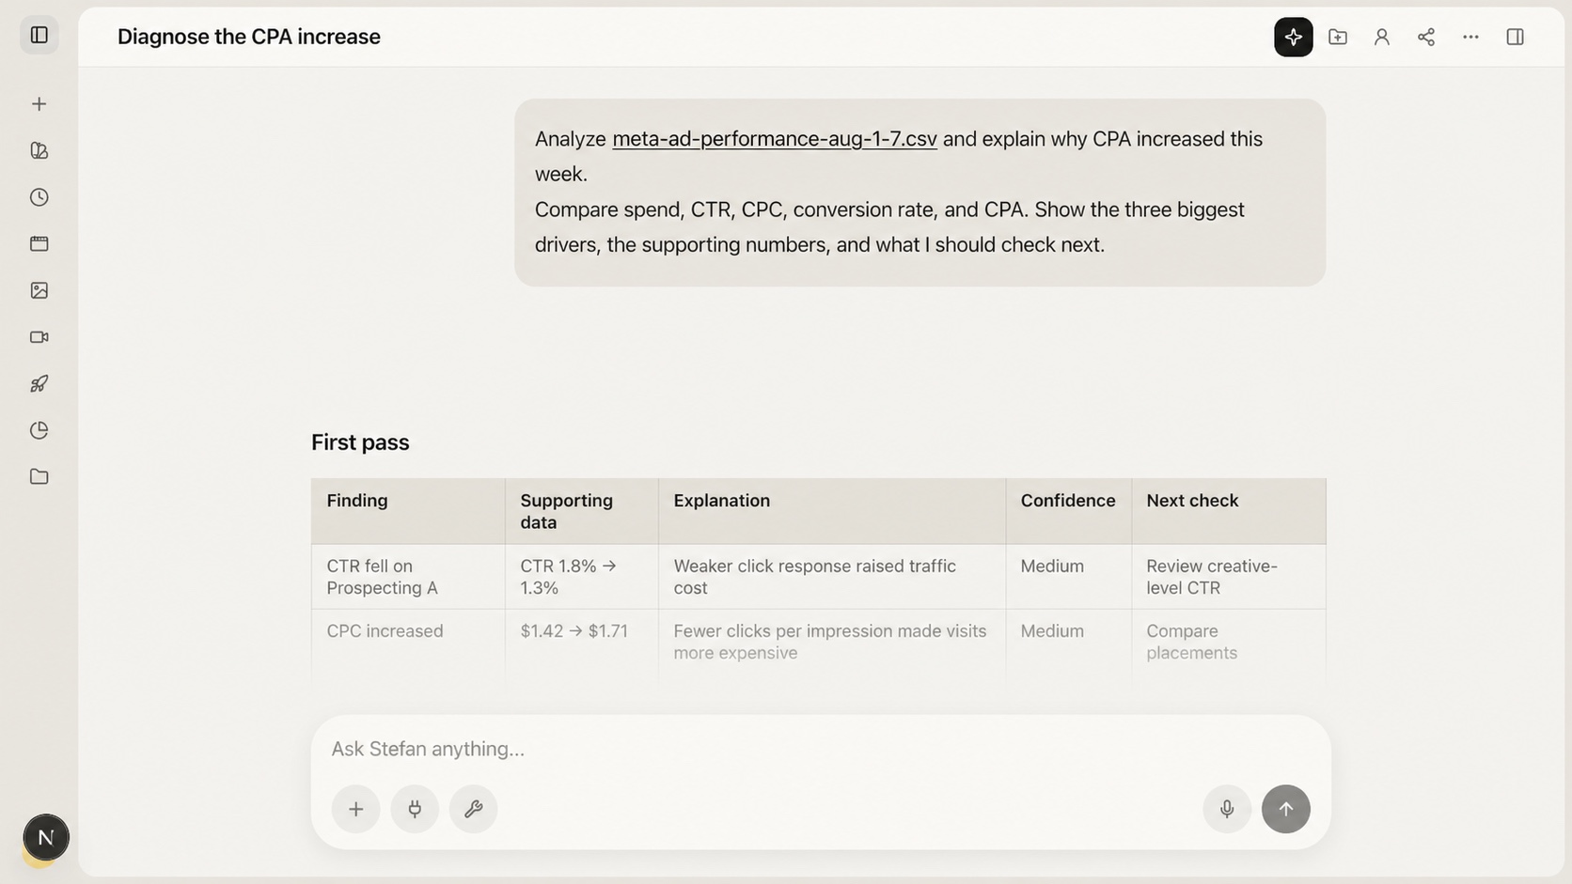Open history clock icon in sidebar
The image size is (1572, 884).
39,197
